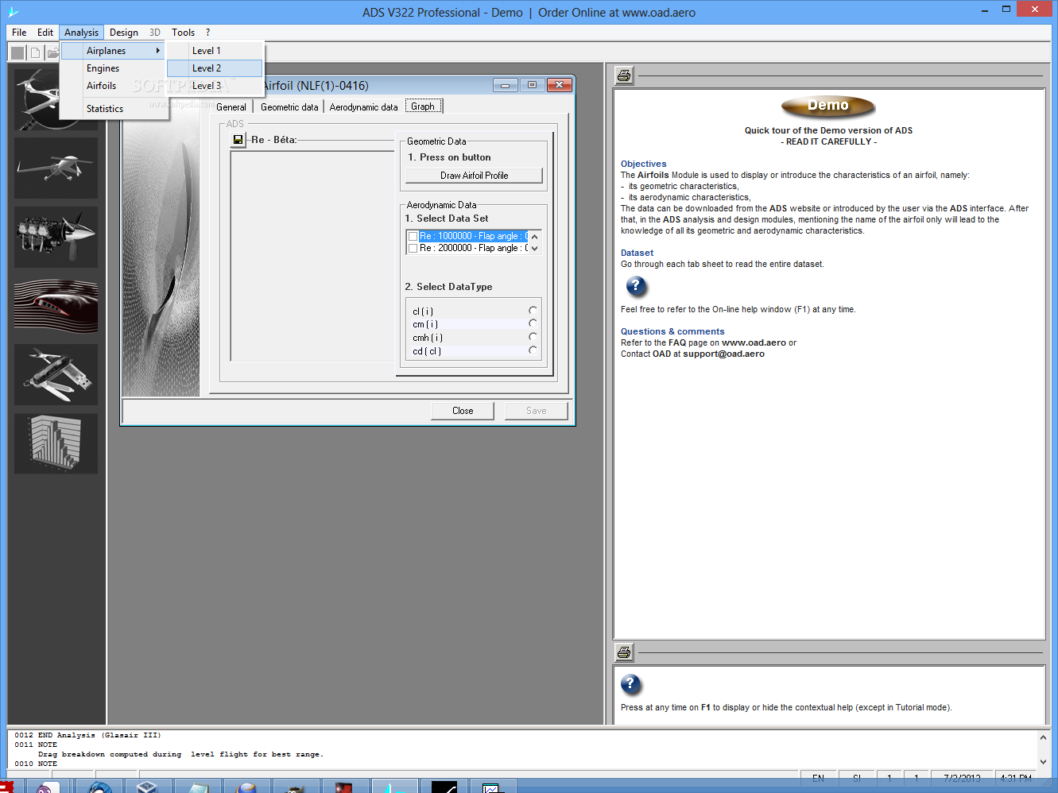This screenshot has height=793, width=1058.
Task: Maximize the Airfoil (NLF(1)-0416) dialog
Action: coord(532,85)
